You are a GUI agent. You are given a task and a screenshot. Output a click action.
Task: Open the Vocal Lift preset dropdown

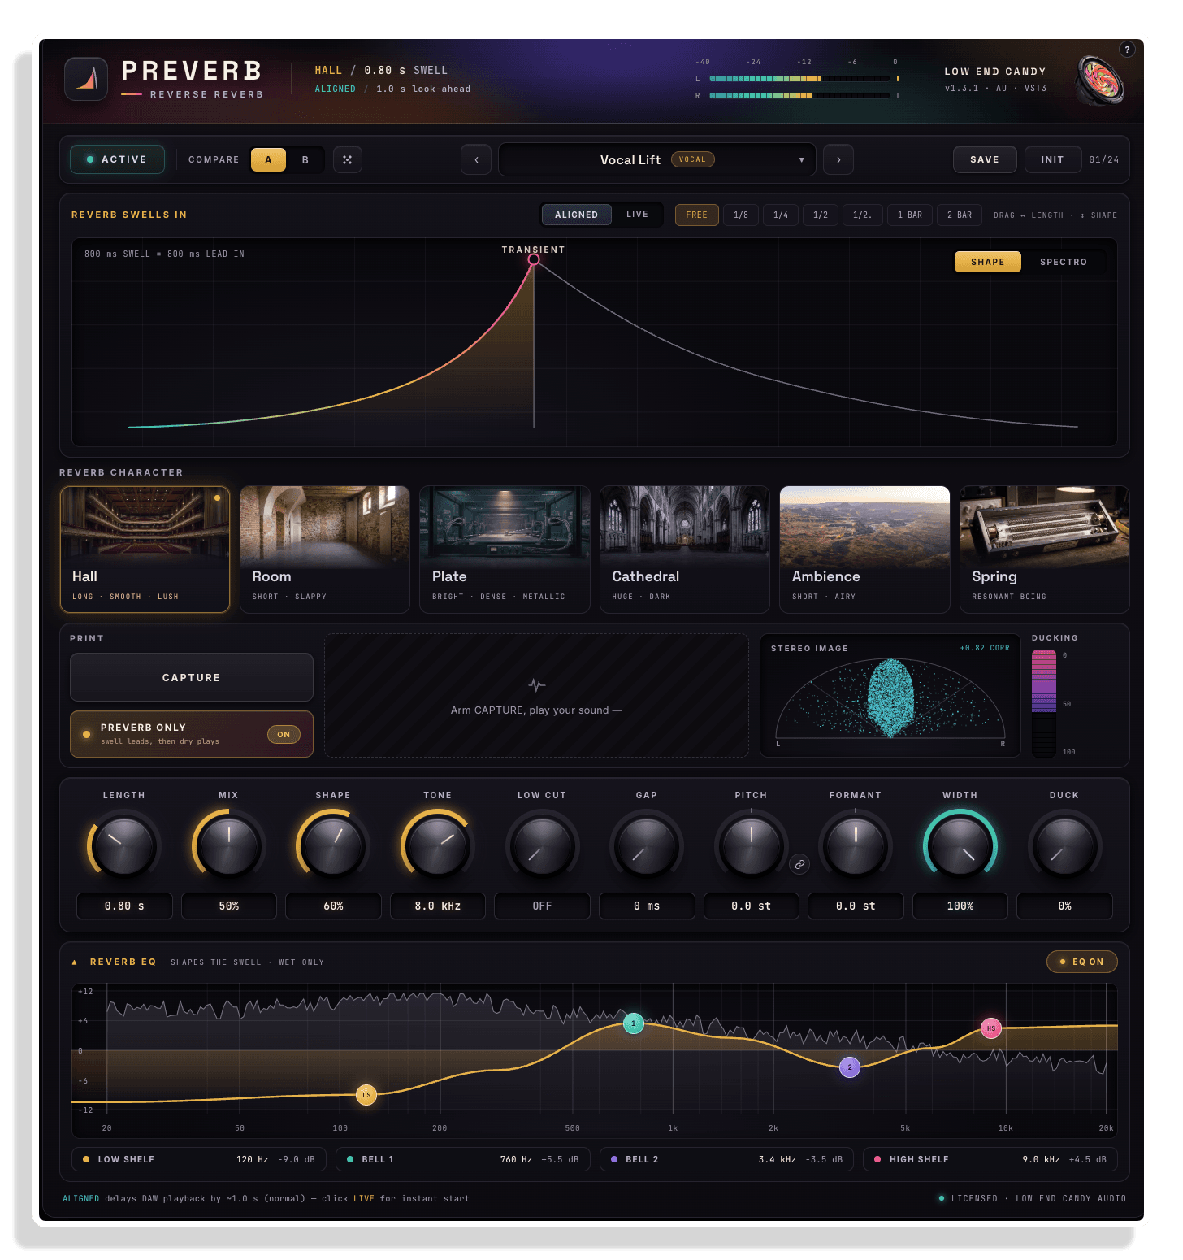point(657,159)
